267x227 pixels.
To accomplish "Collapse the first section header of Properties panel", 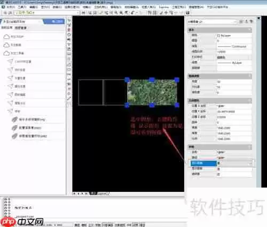I will point(220,30).
